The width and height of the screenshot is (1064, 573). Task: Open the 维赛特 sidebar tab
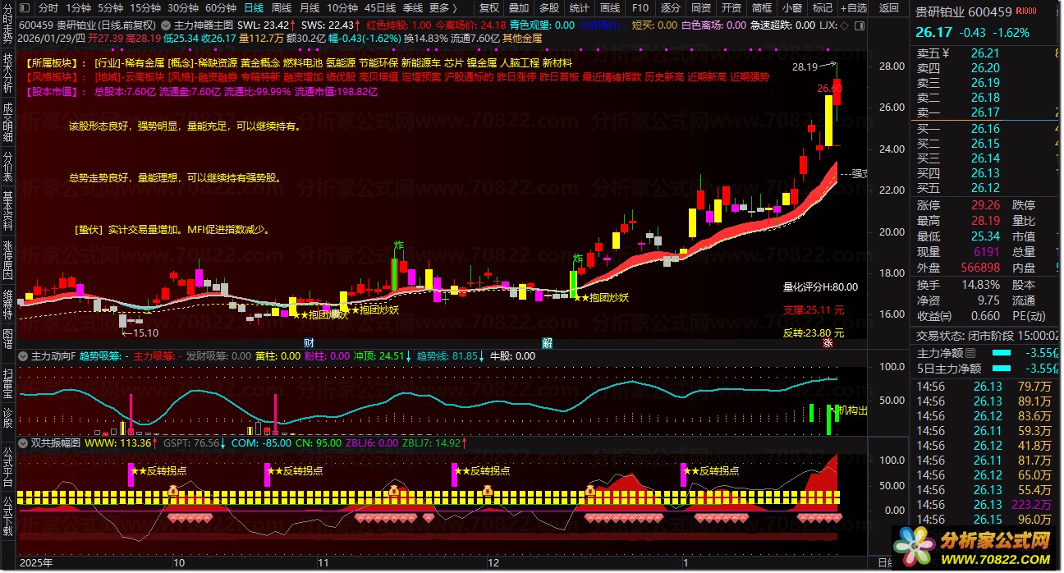8,303
